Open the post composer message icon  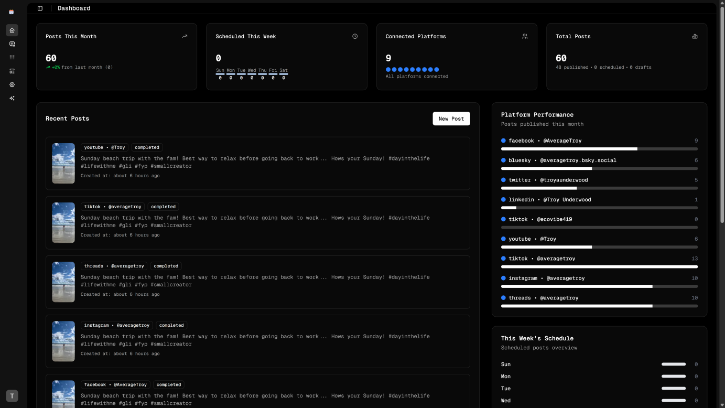(x=12, y=44)
